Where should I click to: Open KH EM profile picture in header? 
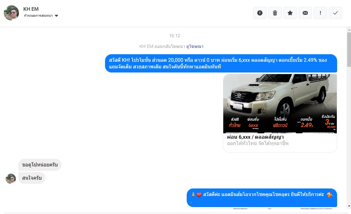(x=11, y=13)
